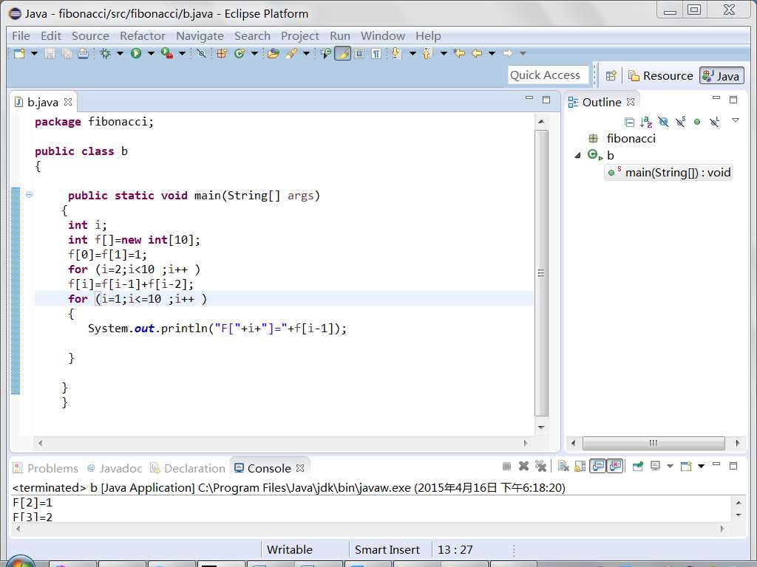This screenshot has width=757, height=567.
Task: Run the program with green play button
Action: pos(136,53)
